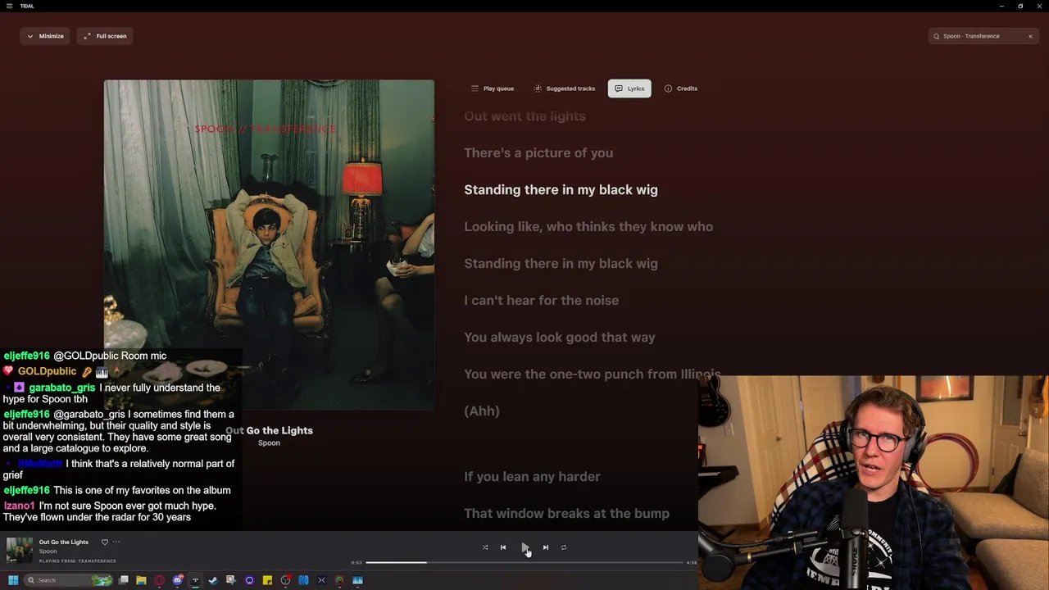Jump to lyric 'If you lean any harder'
The height and width of the screenshot is (590, 1049).
[532, 477]
